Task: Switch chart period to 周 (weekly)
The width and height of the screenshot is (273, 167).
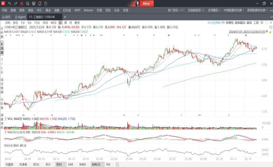Action: coord(65,23)
